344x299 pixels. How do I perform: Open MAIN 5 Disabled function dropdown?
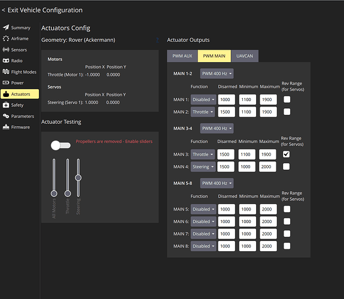pyautogui.click(x=203, y=209)
